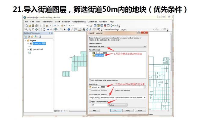Open the Geoprocessing menu

(79, 22)
